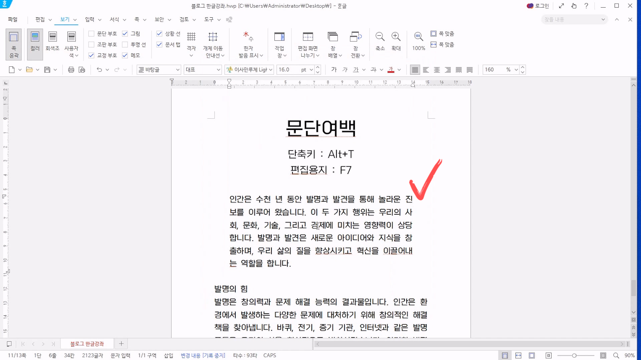Image resolution: width=641 pixels, height=360 pixels.
Task: Enable the 문단 부호 checkbox
Action: pyautogui.click(x=91, y=34)
